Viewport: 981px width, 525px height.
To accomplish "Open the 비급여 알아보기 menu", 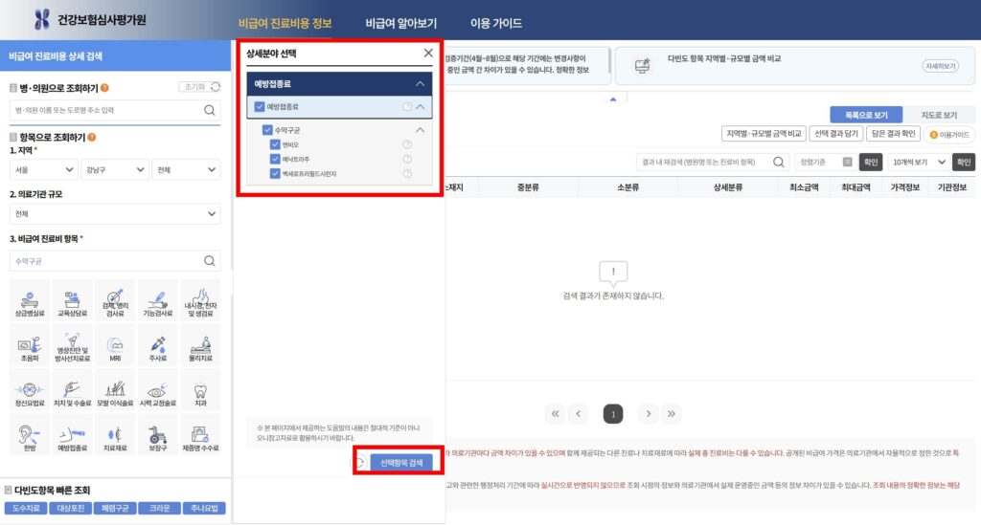I will pyautogui.click(x=401, y=23).
